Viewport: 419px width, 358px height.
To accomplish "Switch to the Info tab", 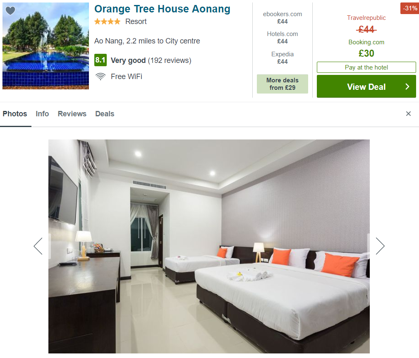I will pos(42,114).
